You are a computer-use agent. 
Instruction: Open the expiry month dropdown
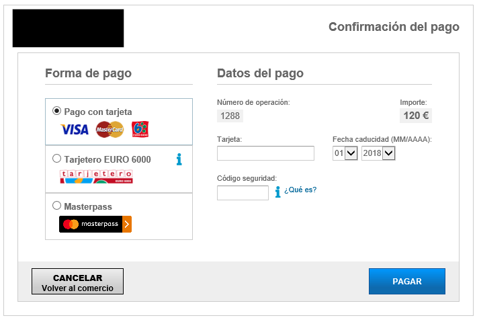pos(345,153)
